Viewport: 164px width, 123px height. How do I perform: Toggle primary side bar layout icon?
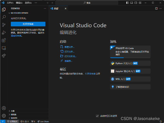(x=127, y=3)
